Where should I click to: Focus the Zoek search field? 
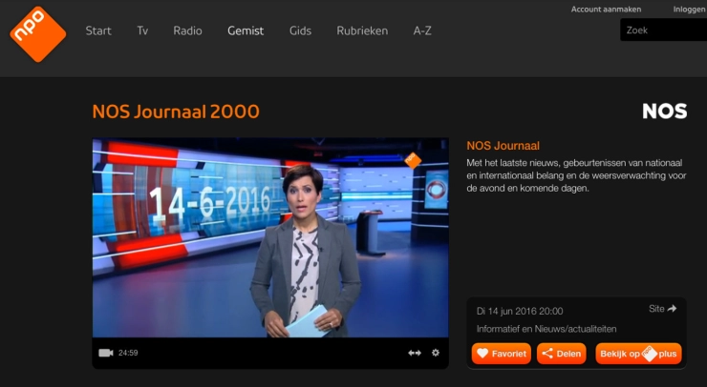(x=663, y=30)
